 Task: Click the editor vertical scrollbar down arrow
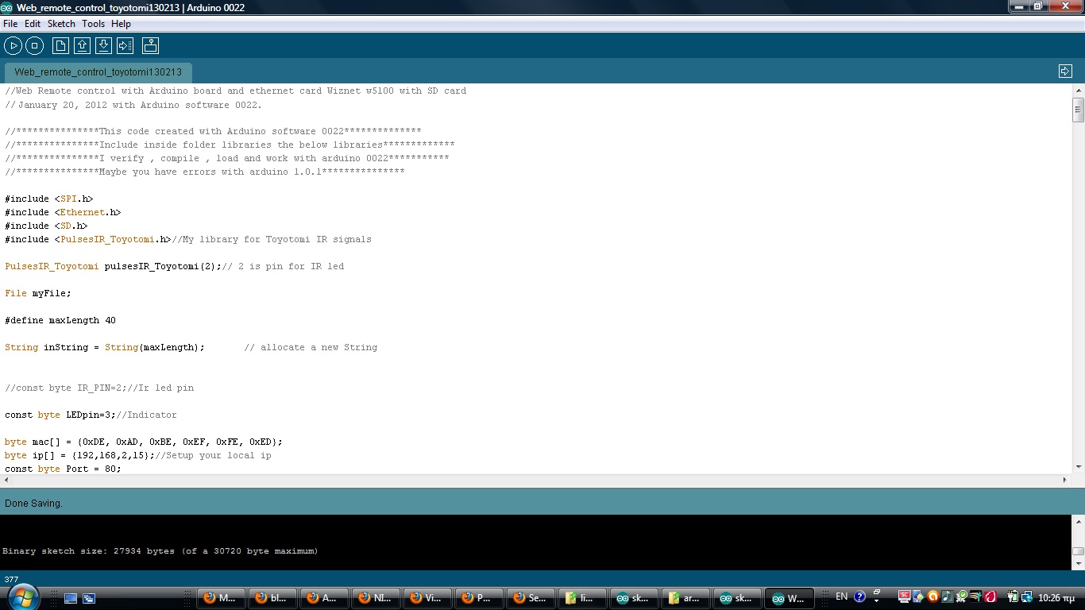click(1078, 467)
